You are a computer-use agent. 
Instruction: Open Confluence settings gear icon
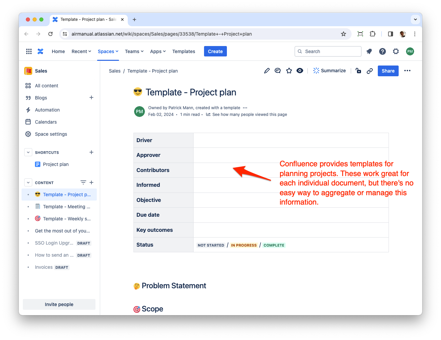tap(396, 51)
